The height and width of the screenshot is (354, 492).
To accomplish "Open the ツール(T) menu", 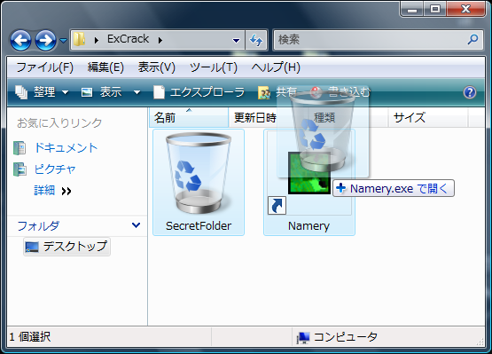I will coord(214,67).
